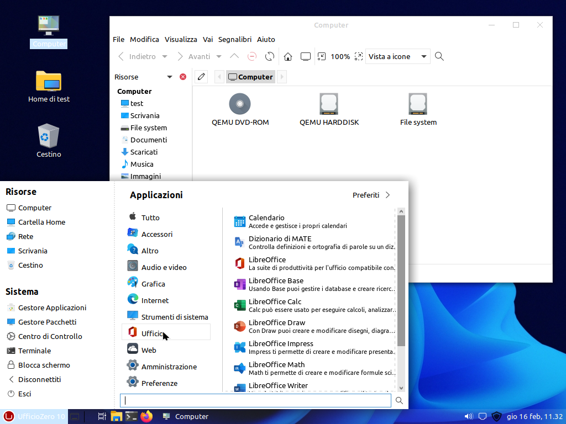Open the volume icon in the tray

click(x=468, y=416)
